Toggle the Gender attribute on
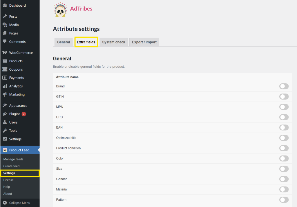Screen dimensions: 297x207 click(284, 179)
